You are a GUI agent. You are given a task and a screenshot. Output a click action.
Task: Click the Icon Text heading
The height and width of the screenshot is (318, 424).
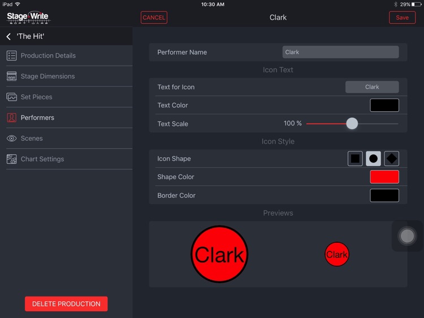(x=278, y=69)
